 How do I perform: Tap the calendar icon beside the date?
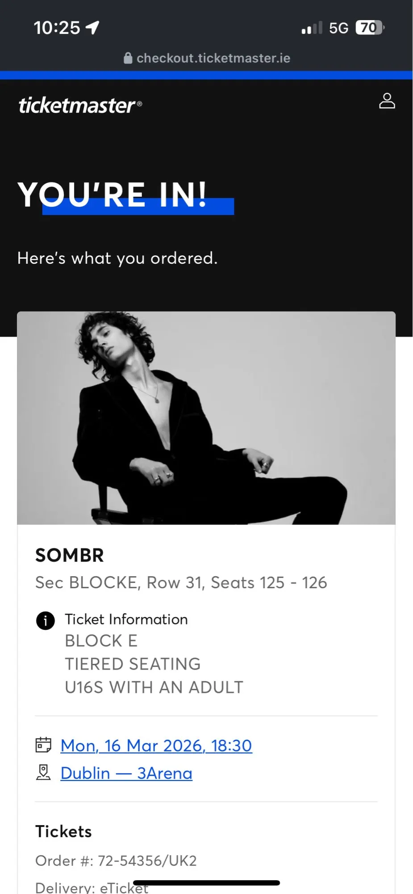tap(43, 745)
